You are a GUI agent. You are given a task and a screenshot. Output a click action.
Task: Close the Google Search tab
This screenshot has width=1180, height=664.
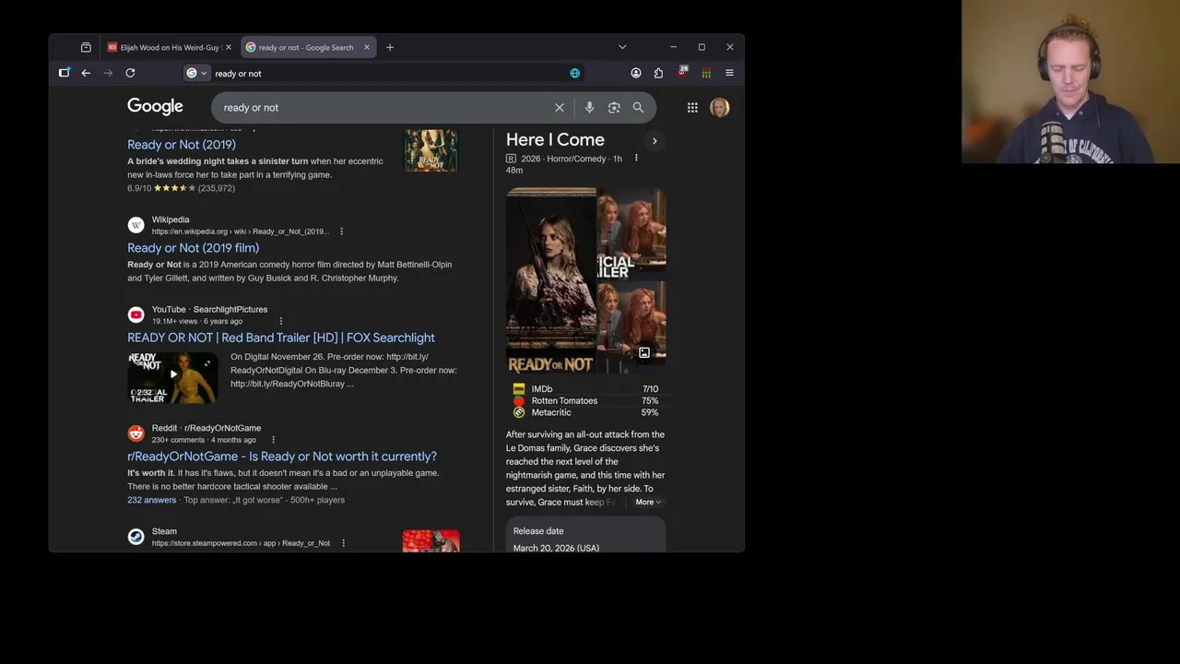367,47
